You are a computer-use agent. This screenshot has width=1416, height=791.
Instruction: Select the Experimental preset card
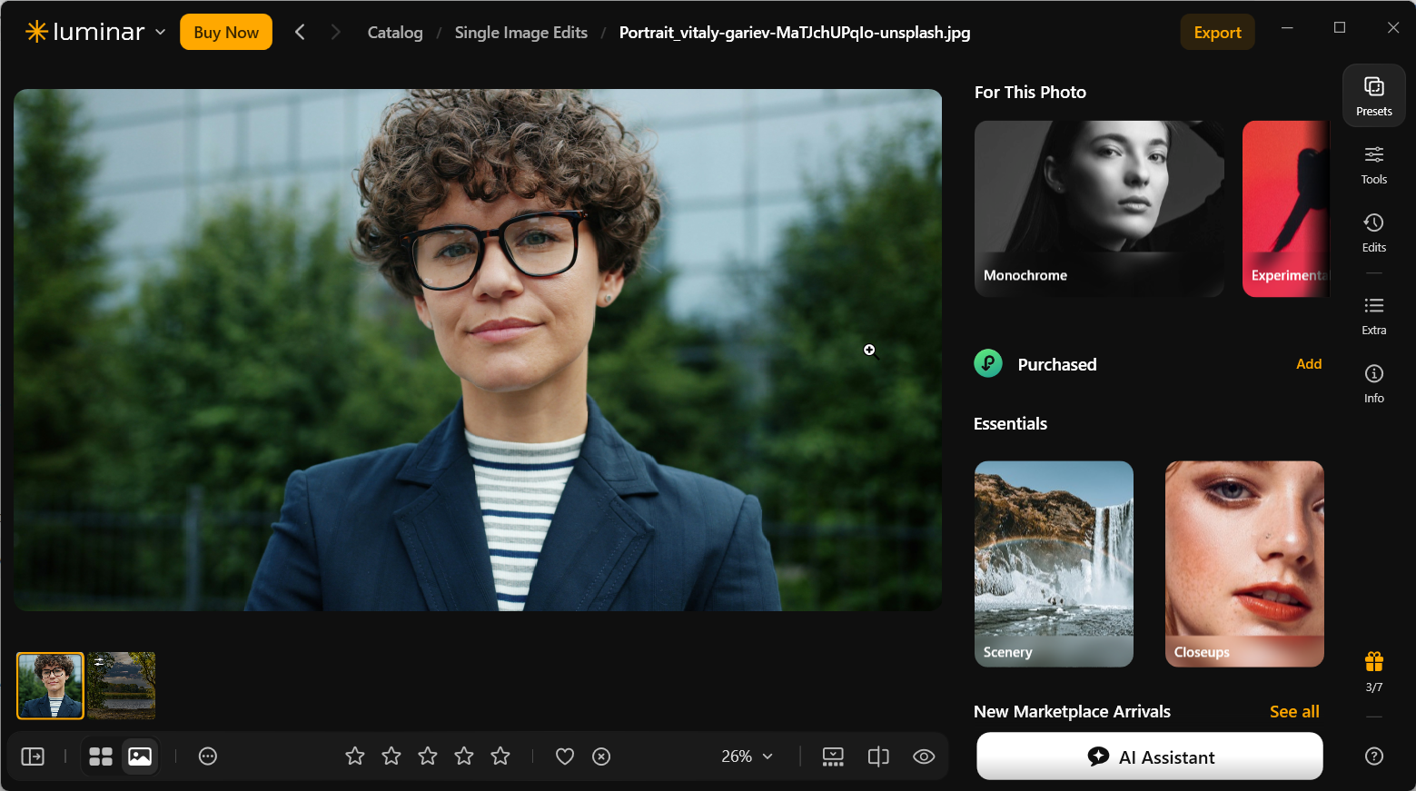pyautogui.click(x=1286, y=209)
